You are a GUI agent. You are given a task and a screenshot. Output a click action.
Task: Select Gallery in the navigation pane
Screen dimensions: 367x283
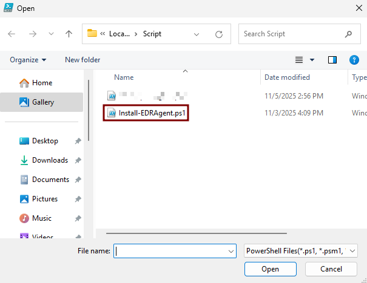click(42, 102)
